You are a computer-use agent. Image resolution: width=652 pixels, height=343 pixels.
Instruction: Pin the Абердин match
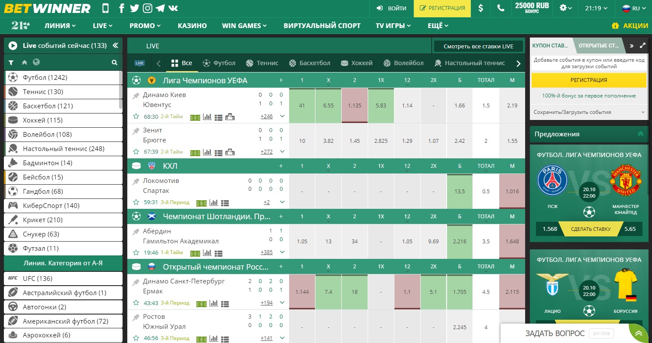(x=136, y=231)
